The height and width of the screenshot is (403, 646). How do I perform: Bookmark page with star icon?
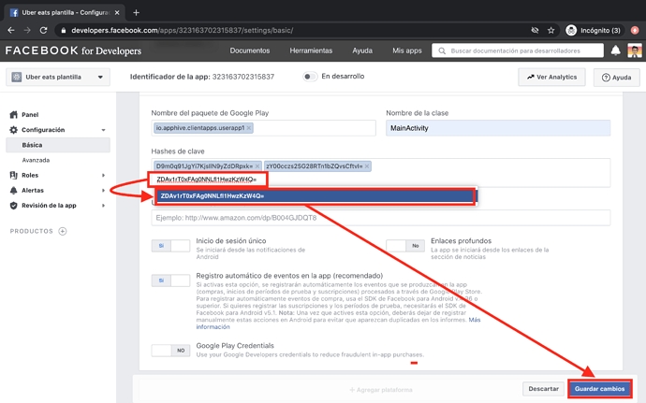click(x=551, y=30)
